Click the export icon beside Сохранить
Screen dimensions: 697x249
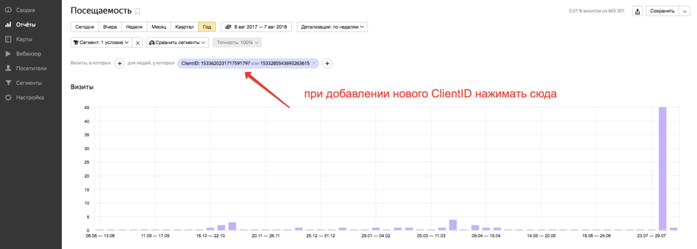[x=637, y=11]
